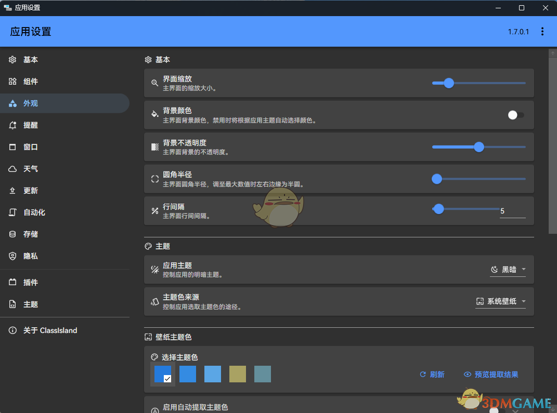Click the checked blue theme color checkbox
Screen dimensions: 557x413
[163, 374]
